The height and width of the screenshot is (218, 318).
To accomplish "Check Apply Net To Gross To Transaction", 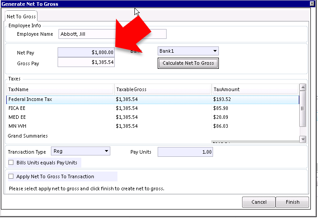I will click(11, 176).
